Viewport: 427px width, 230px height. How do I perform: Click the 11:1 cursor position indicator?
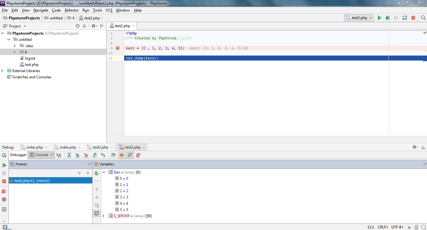[x=371, y=227]
